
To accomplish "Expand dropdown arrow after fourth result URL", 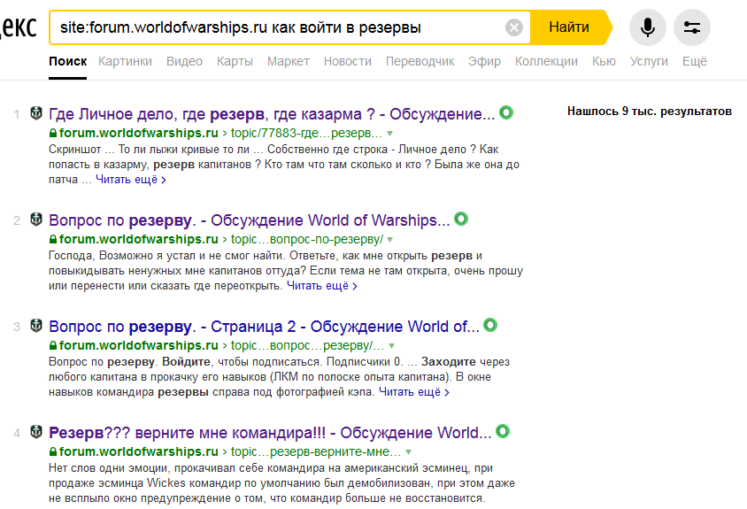I will [408, 452].
